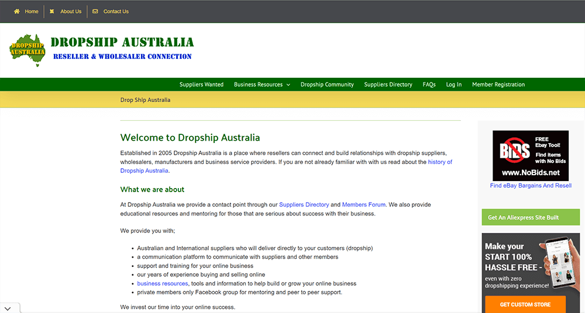
Task: Click the About Us icon in top bar
Action: coord(52,12)
